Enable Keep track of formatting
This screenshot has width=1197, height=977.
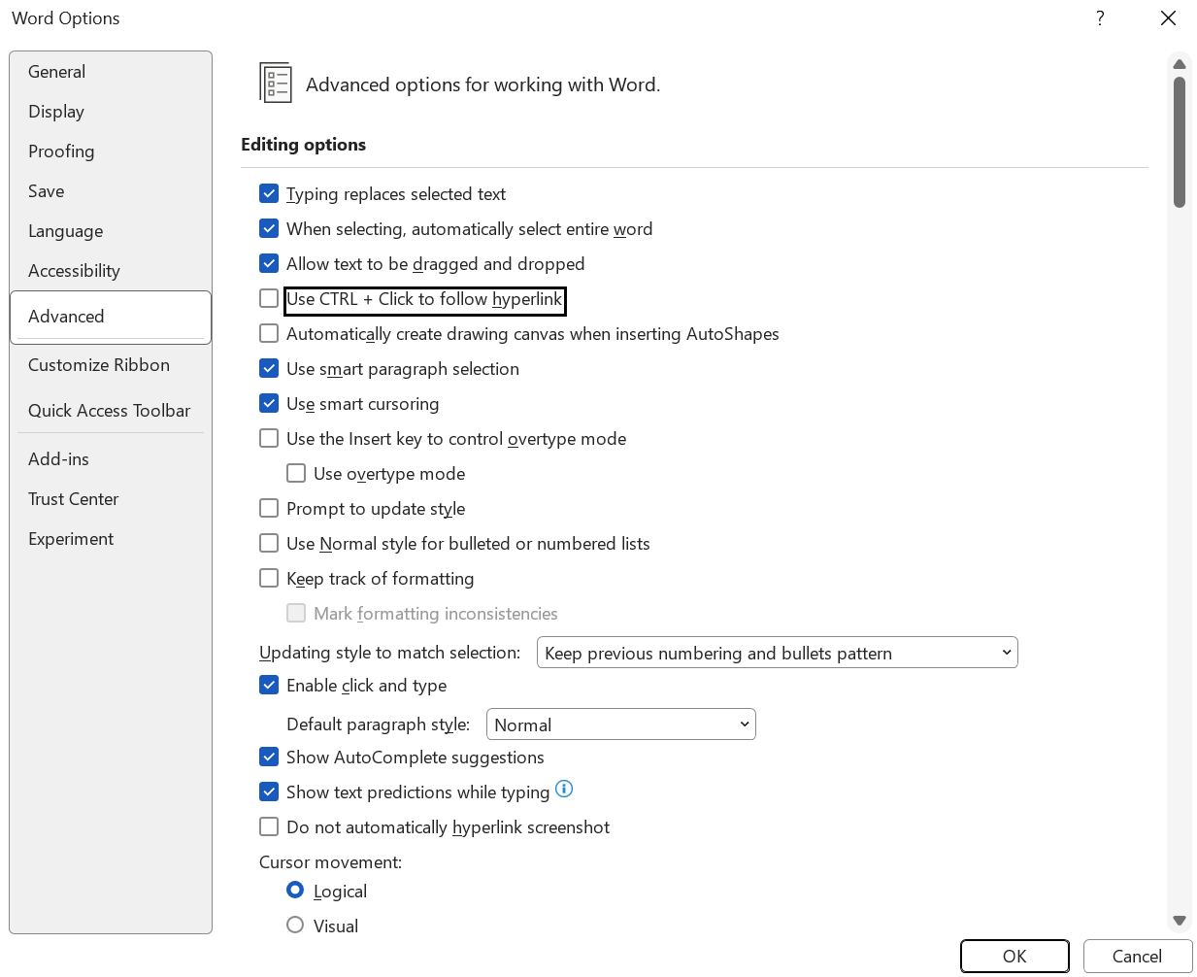tap(269, 579)
